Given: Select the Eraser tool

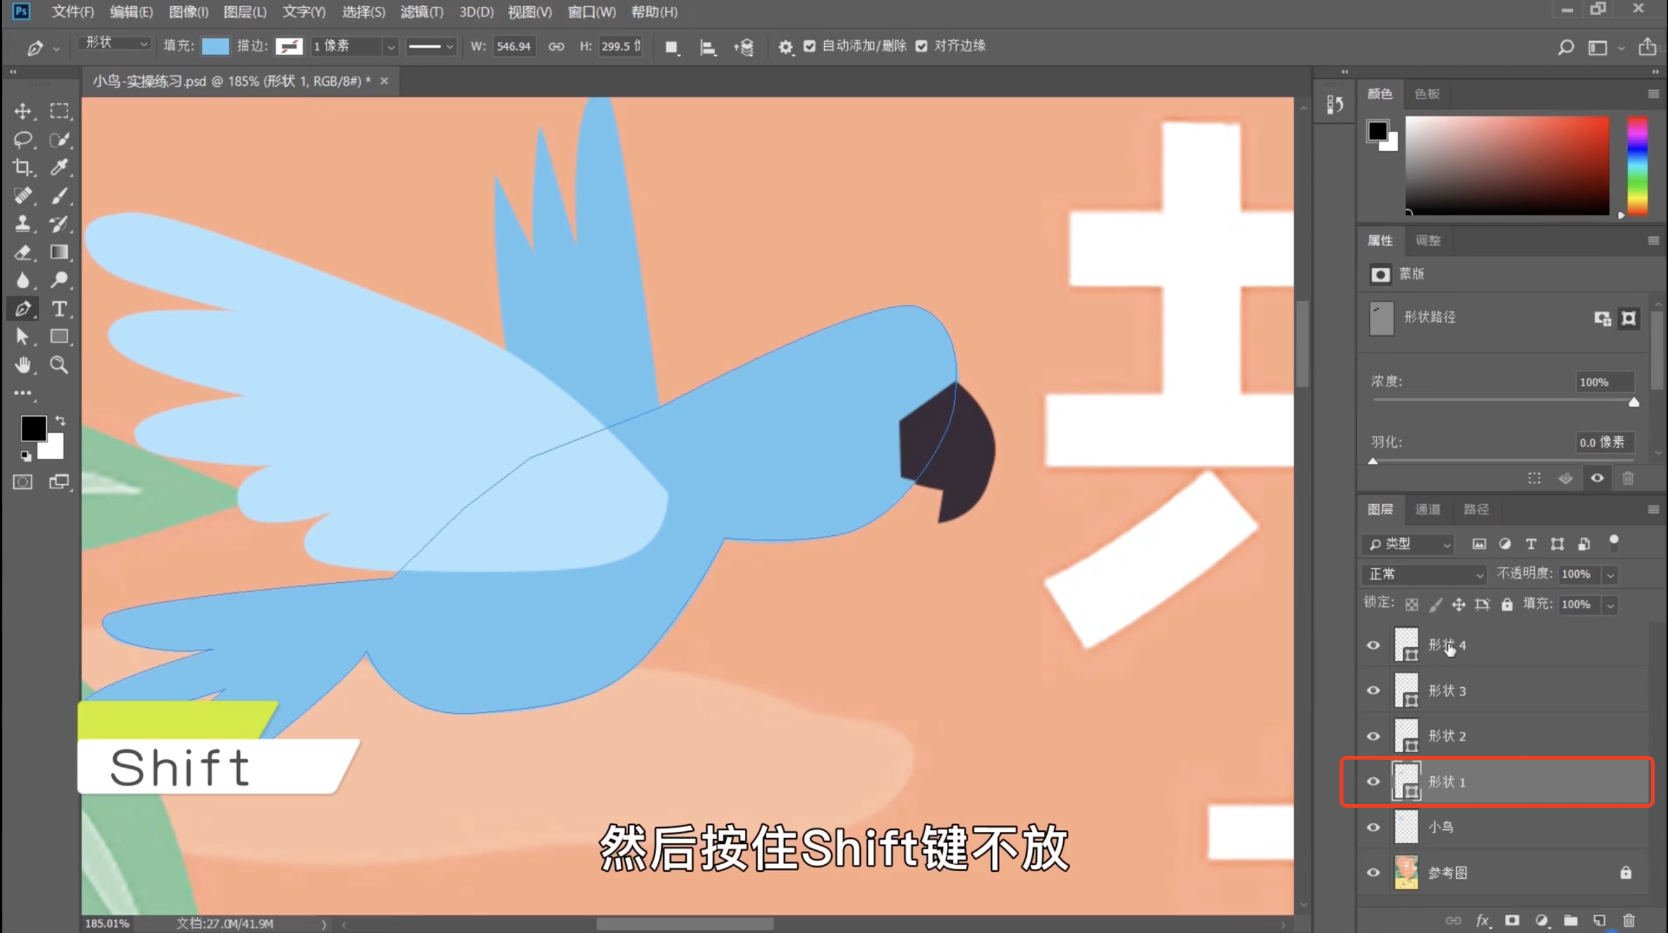Looking at the screenshot, I should [23, 253].
